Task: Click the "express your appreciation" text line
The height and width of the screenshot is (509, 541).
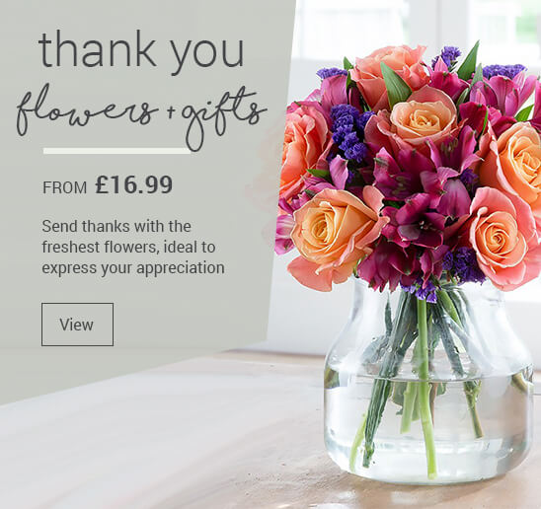Action: (133, 268)
